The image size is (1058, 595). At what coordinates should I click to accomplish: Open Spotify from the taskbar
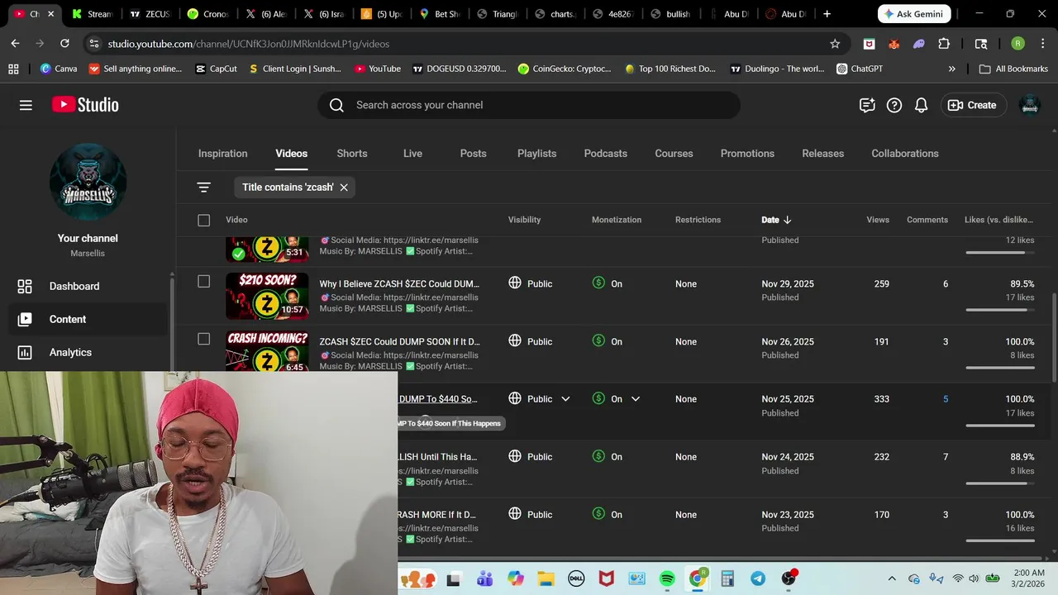click(x=667, y=579)
